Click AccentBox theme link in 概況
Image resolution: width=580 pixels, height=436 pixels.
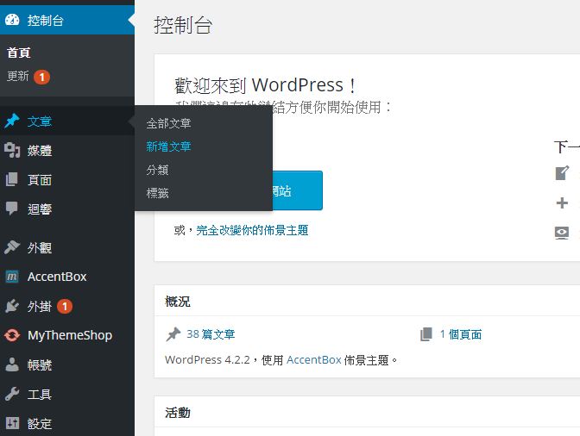313,360
